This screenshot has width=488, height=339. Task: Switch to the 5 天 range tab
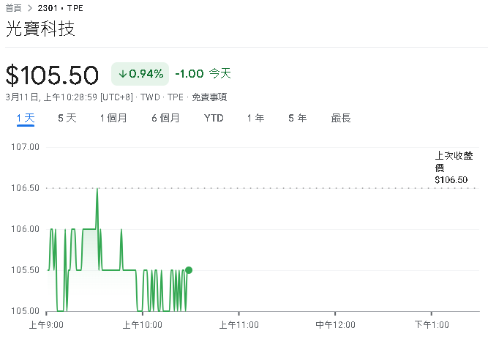[x=67, y=118]
